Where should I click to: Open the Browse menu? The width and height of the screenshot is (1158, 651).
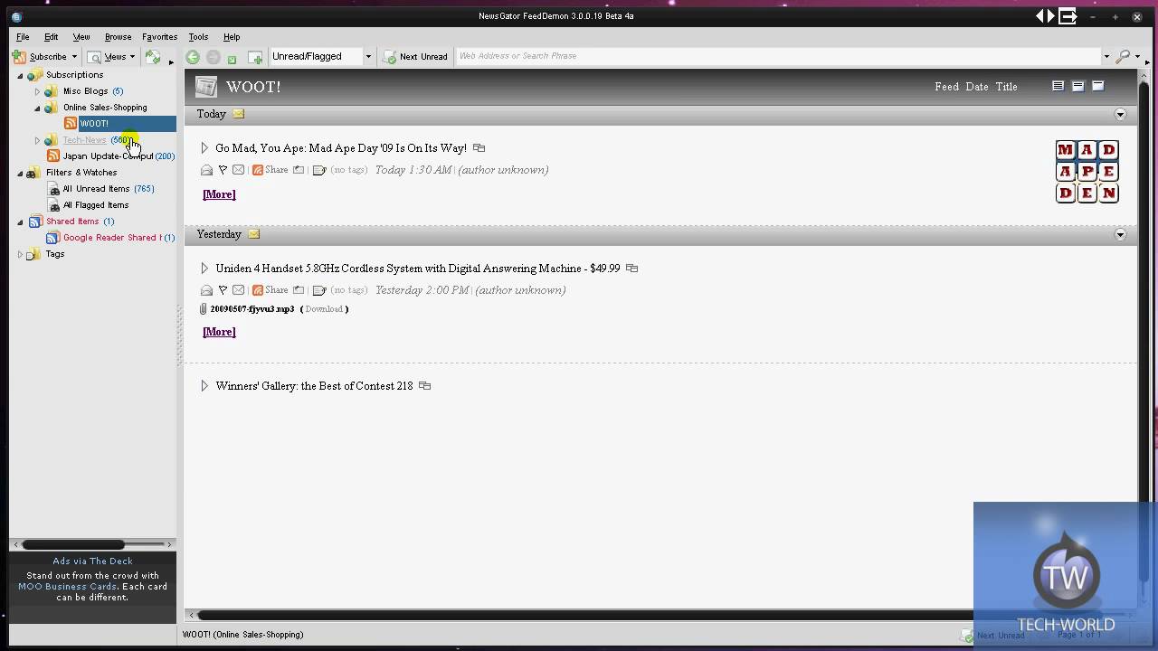click(x=118, y=37)
